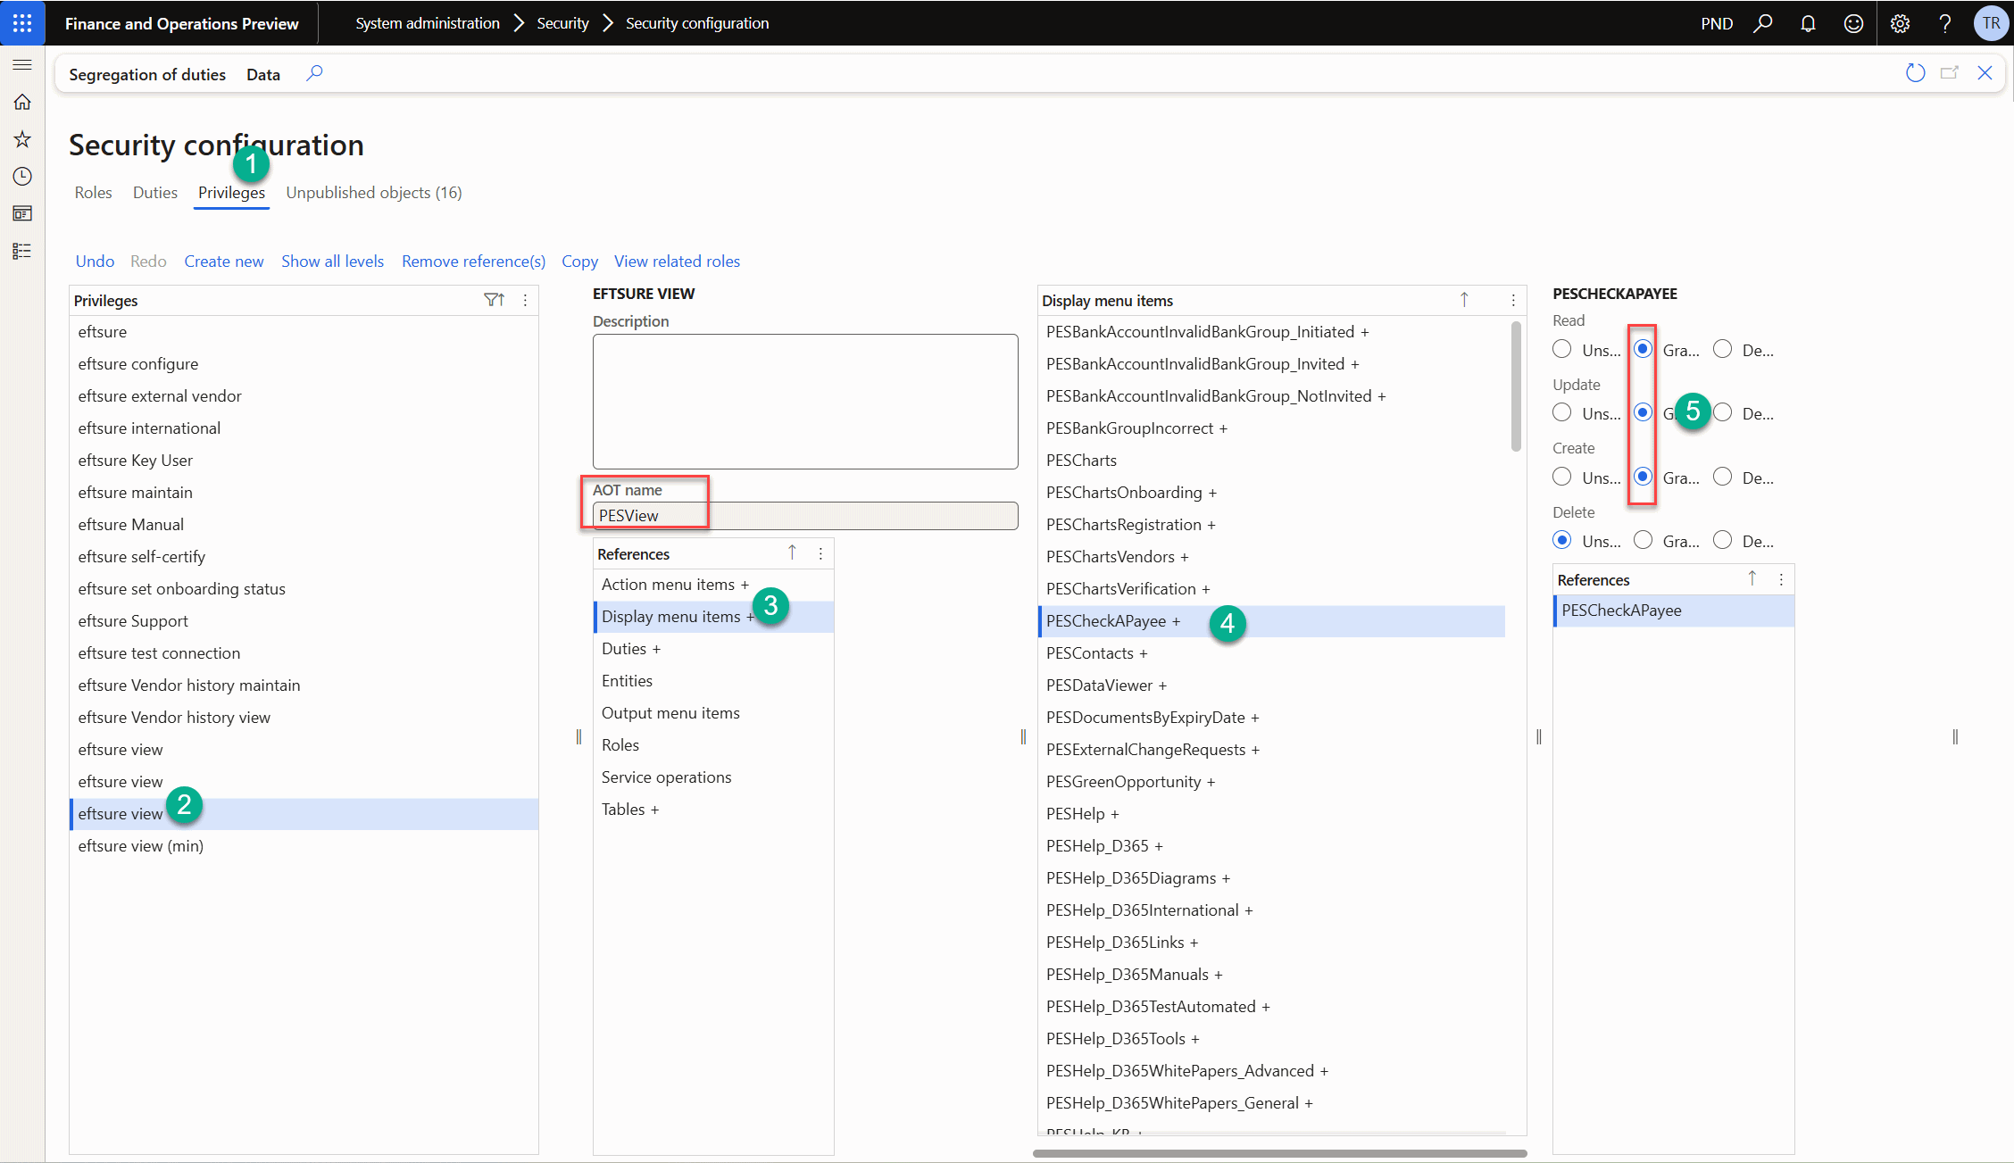Screen dimensions: 2014x1163
Task: Open the help question mark
Action: pyautogui.click(x=1945, y=23)
